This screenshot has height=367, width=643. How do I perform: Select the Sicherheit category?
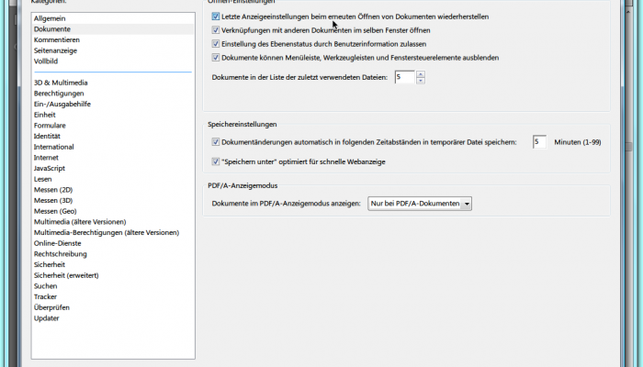50,264
